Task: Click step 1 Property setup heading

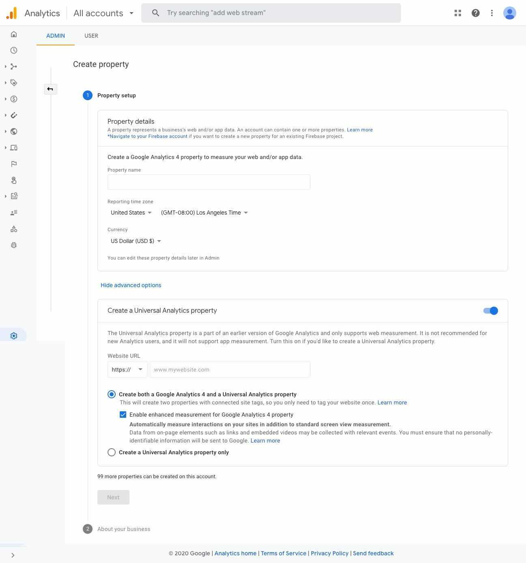Action: tap(116, 95)
